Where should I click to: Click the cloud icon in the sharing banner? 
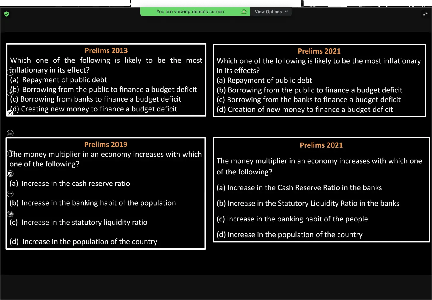pos(244,12)
